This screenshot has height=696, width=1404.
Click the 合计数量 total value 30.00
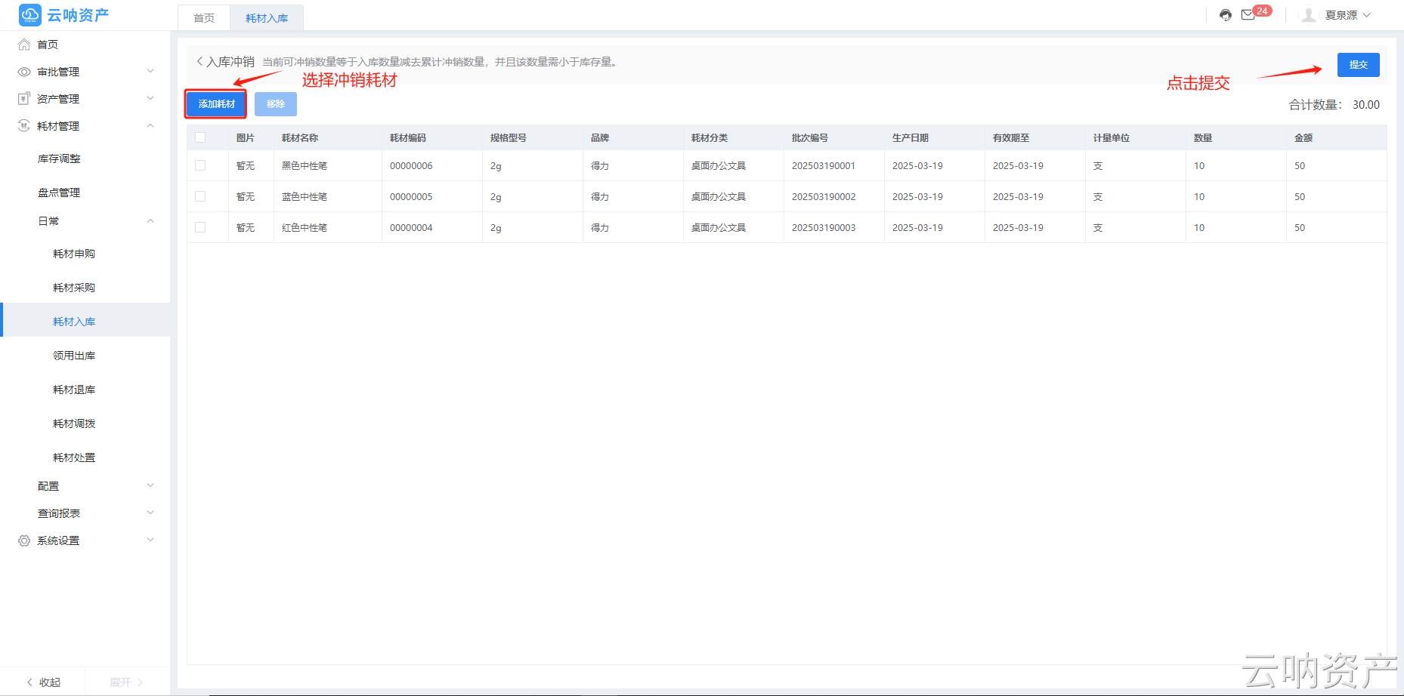[x=1366, y=105]
